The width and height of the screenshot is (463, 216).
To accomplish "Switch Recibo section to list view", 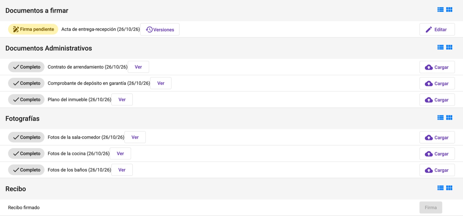I will 440,188.
